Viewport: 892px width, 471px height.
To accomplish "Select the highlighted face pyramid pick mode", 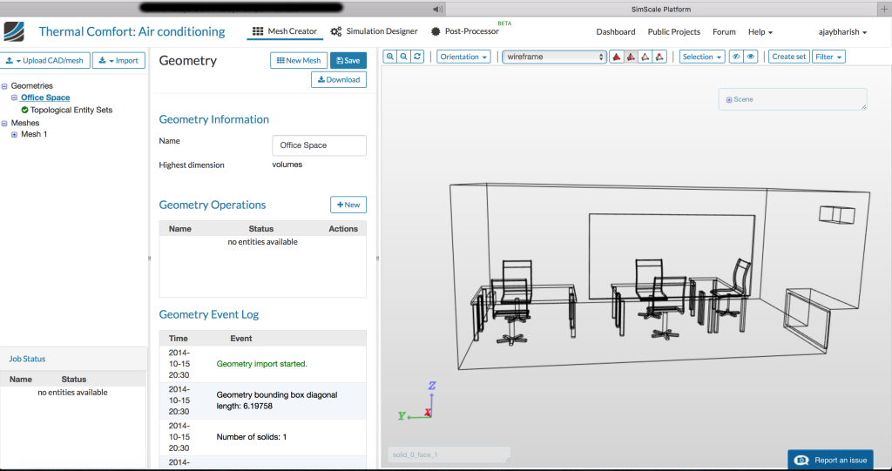I will (631, 57).
